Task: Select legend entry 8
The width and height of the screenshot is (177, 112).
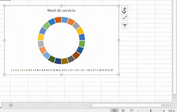Action: (43, 70)
